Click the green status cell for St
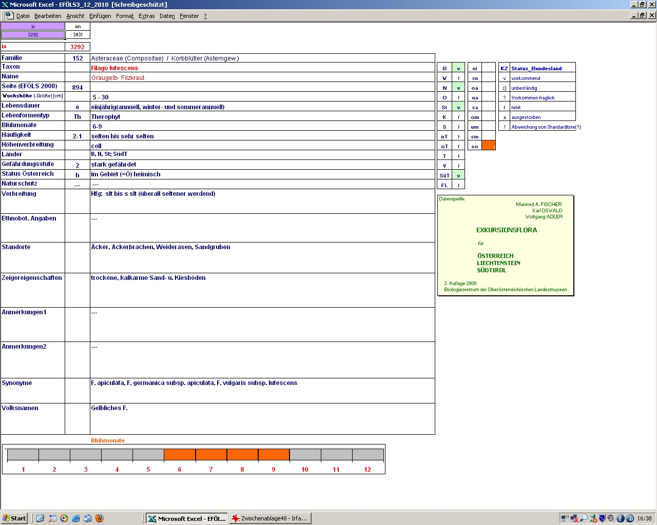The height and width of the screenshot is (525, 657). coord(458,107)
